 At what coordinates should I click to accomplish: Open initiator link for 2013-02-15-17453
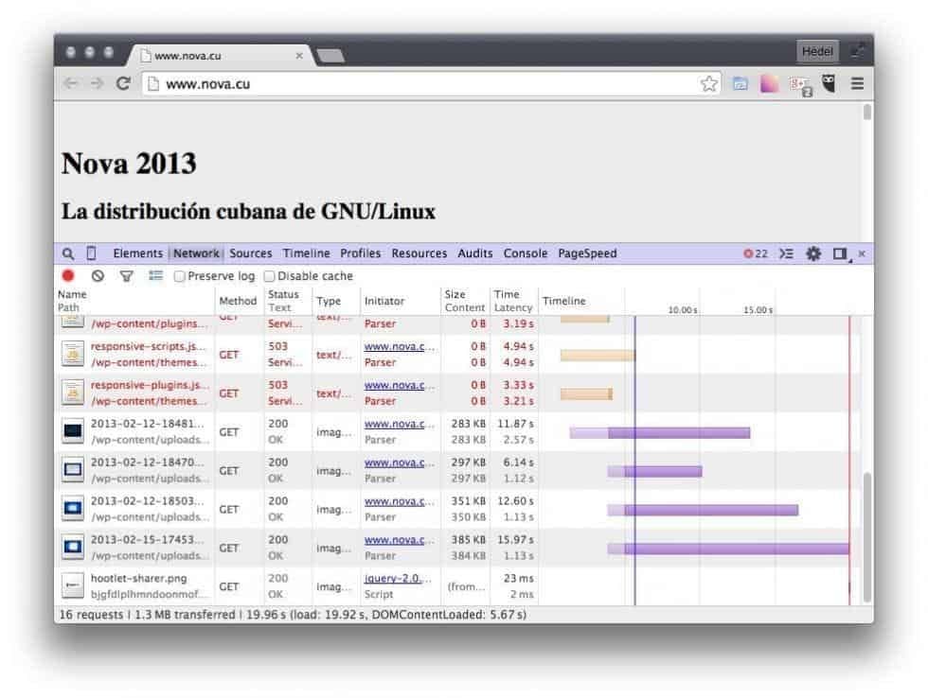coord(399,540)
